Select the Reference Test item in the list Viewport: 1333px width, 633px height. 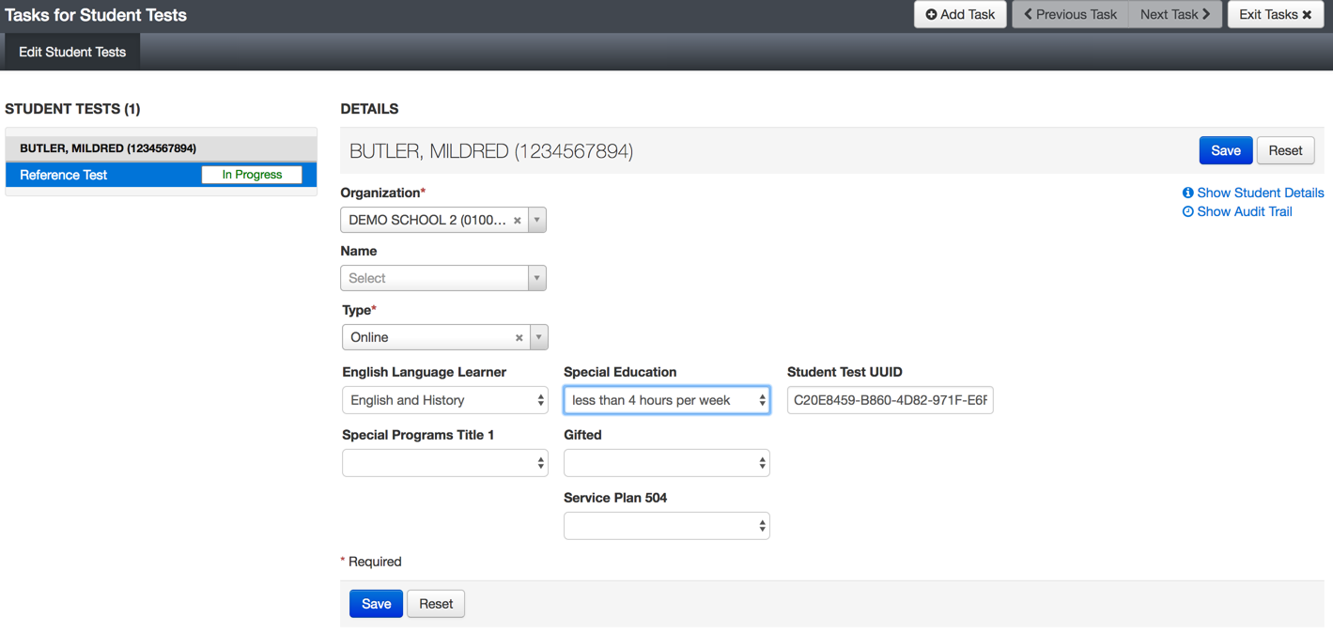64,175
